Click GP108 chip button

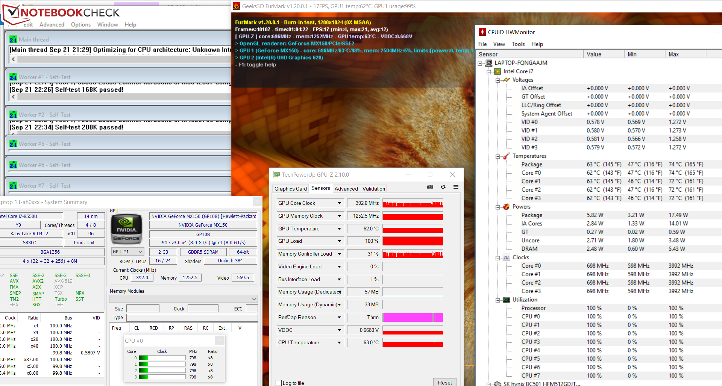[x=203, y=234]
